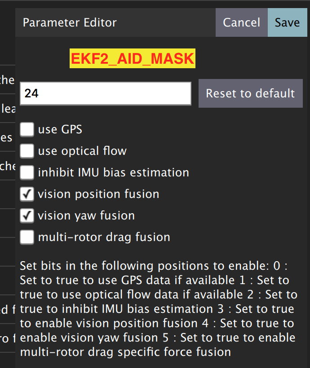The image size is (310, 368).
Task: Enable the use optical flow checkbox
Action: [x=27, y=151]
